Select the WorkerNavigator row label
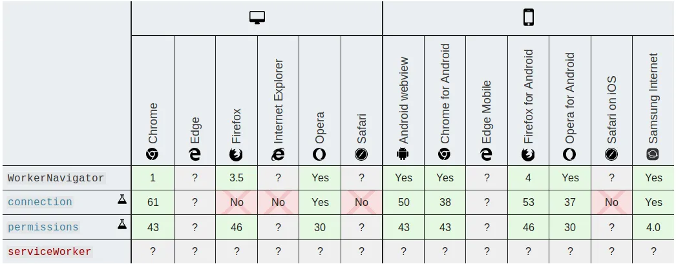This screenshot has height=264, width=676. [x=56, y=178]
